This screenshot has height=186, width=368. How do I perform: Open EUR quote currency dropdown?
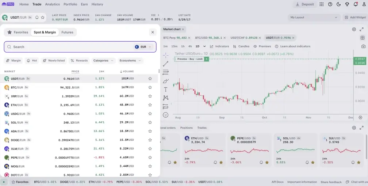143,47
